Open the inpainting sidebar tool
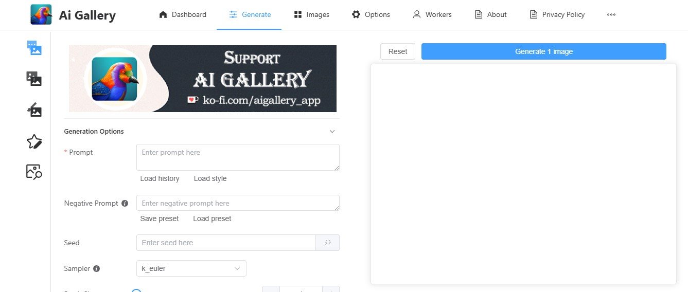The image size is (688, 292). click(34, 109)
